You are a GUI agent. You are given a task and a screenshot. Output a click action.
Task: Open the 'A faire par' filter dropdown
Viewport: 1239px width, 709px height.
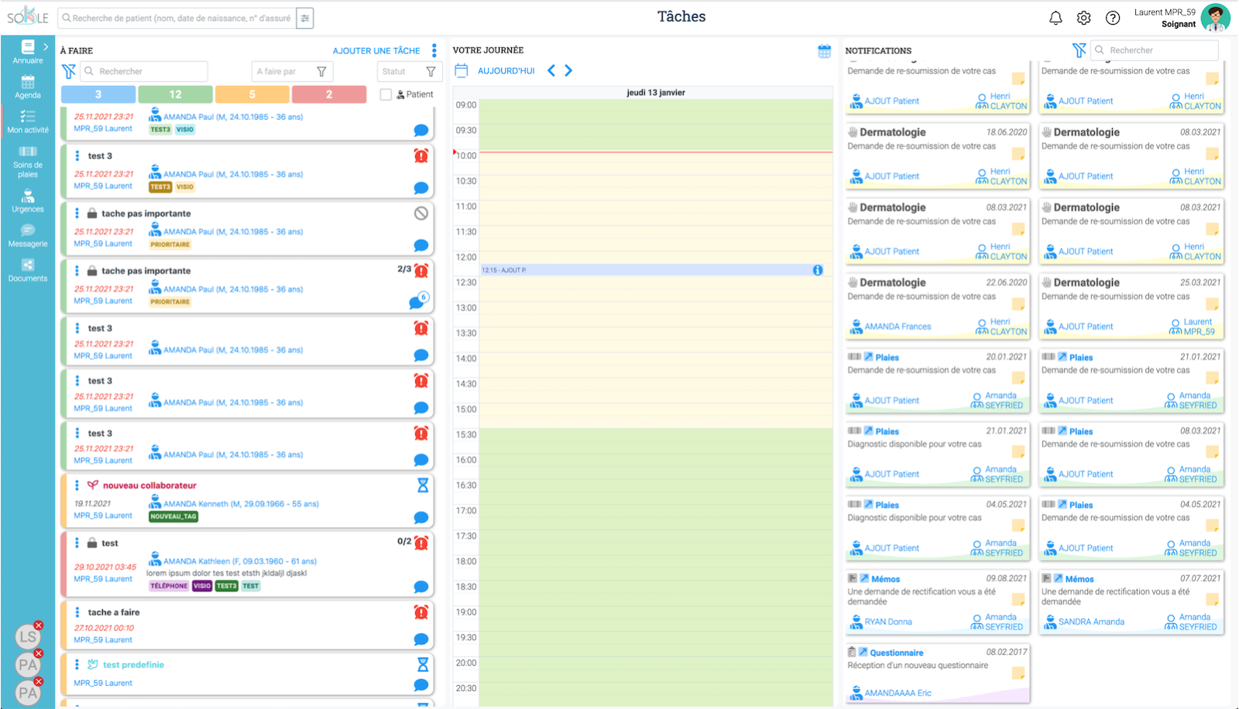(293, 71)
